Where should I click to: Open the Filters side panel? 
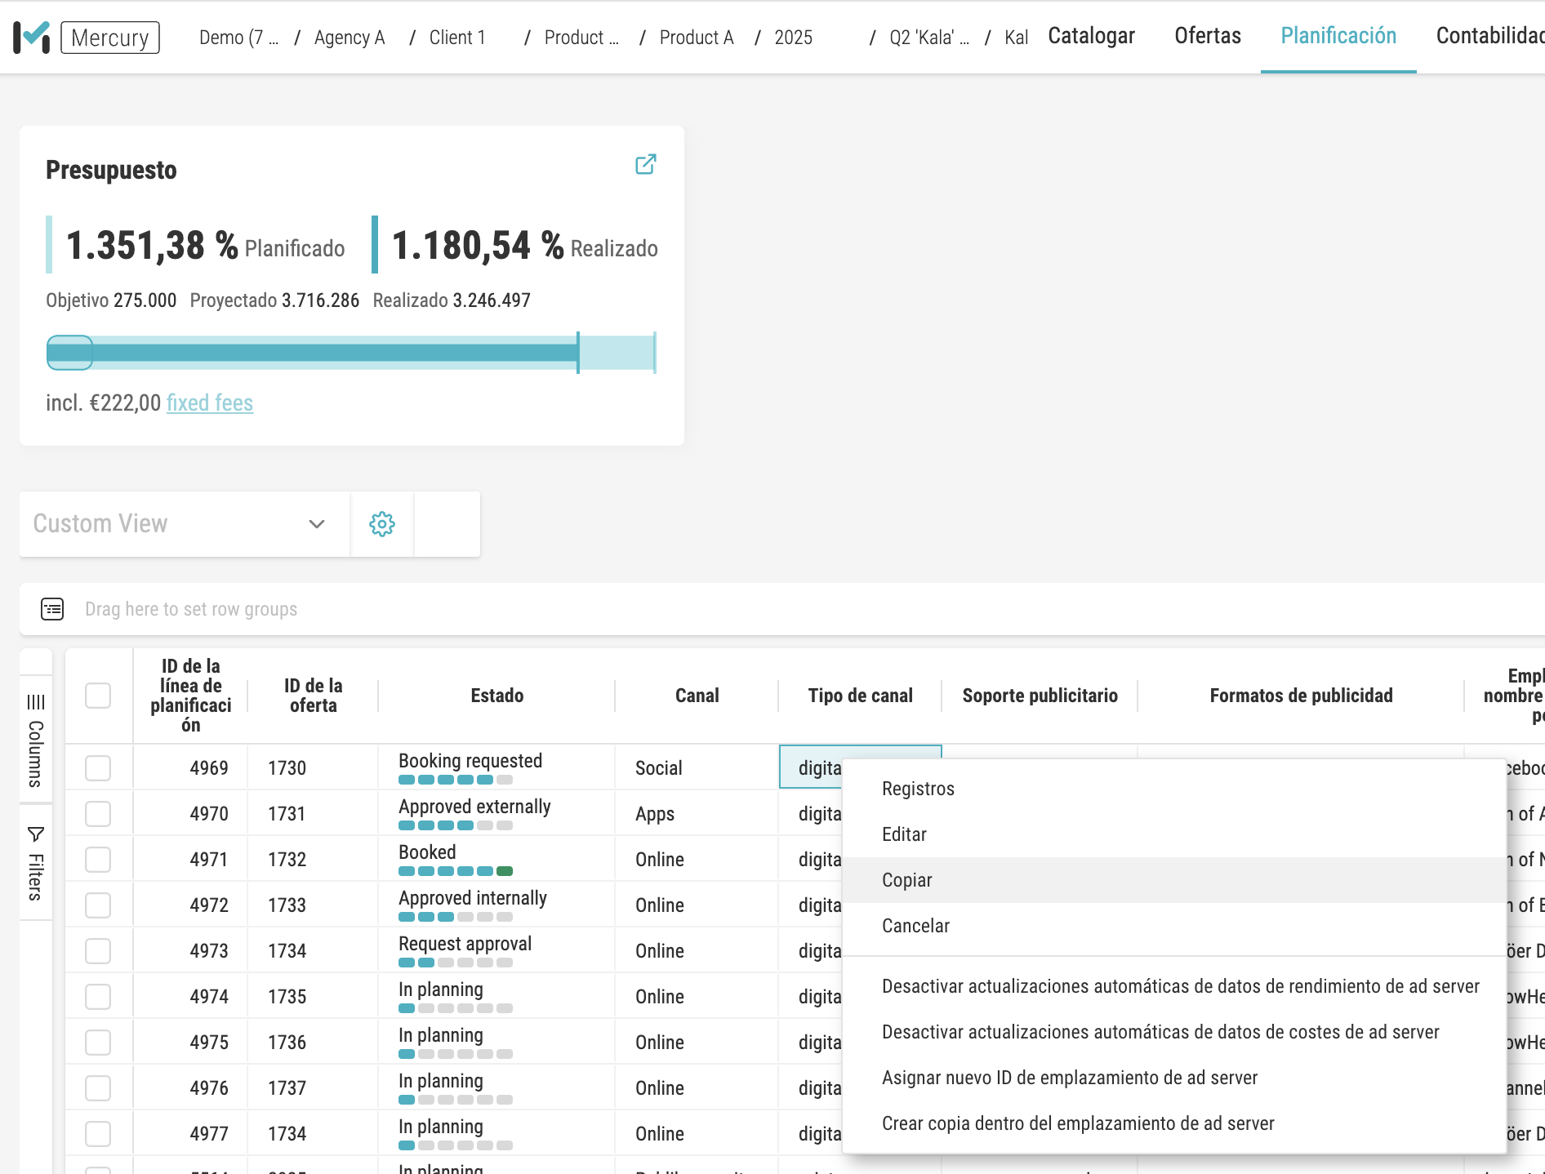(x=36, y=863)
